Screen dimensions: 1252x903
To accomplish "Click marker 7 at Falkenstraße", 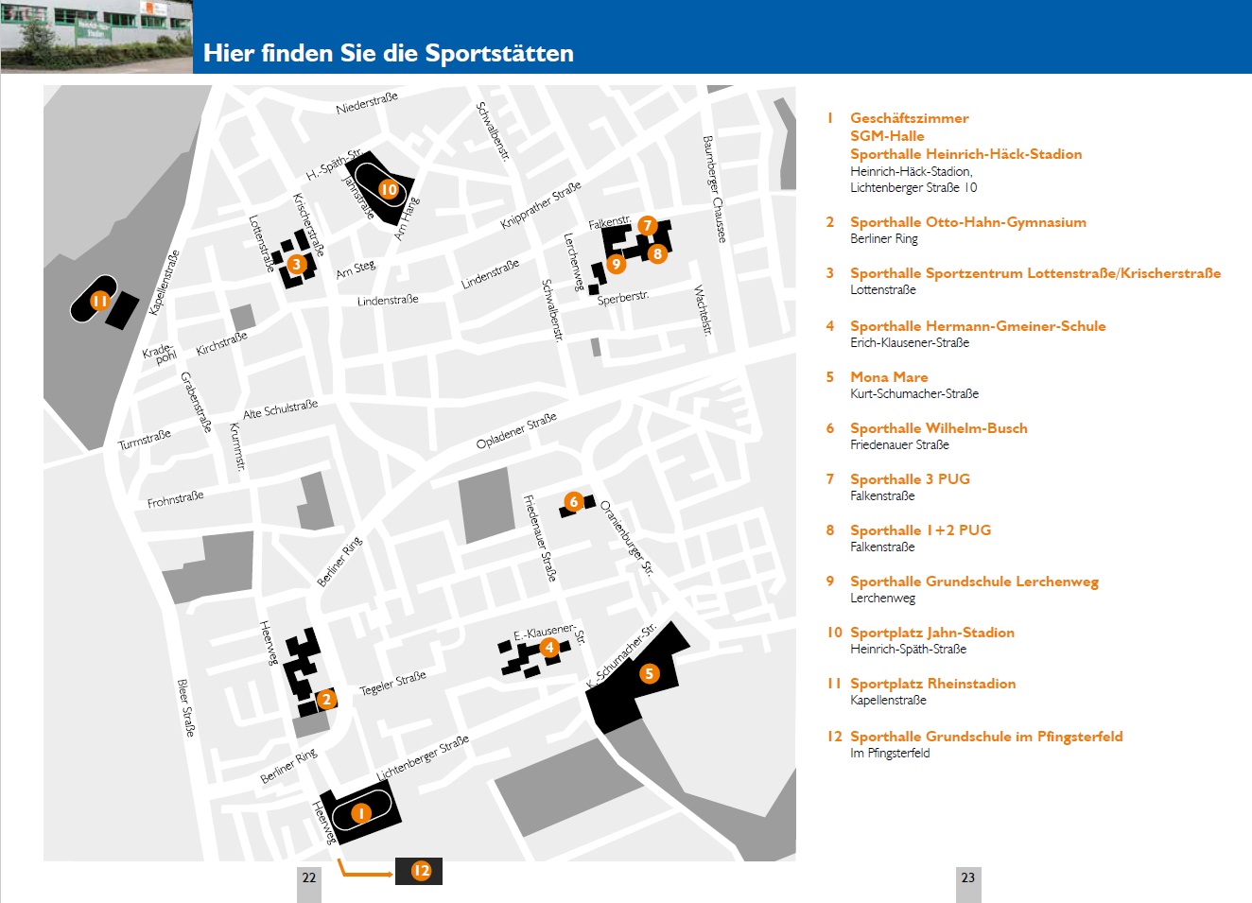I will pyautogui.click(x=647, y=225).
